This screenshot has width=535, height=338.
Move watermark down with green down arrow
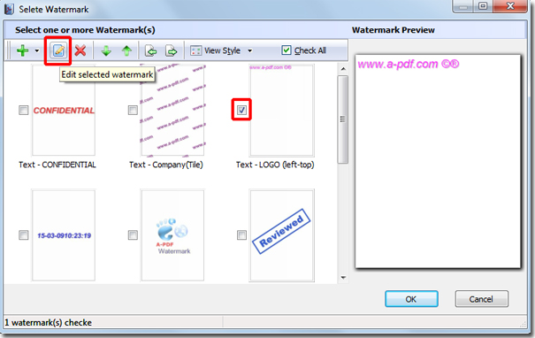tap(106, 50)
